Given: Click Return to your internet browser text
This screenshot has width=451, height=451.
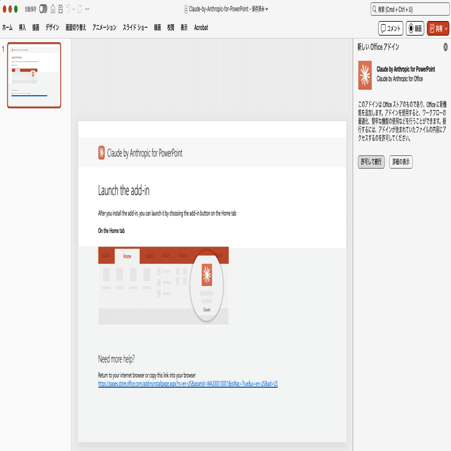Looking at the screenshot, I should point(148,375).
